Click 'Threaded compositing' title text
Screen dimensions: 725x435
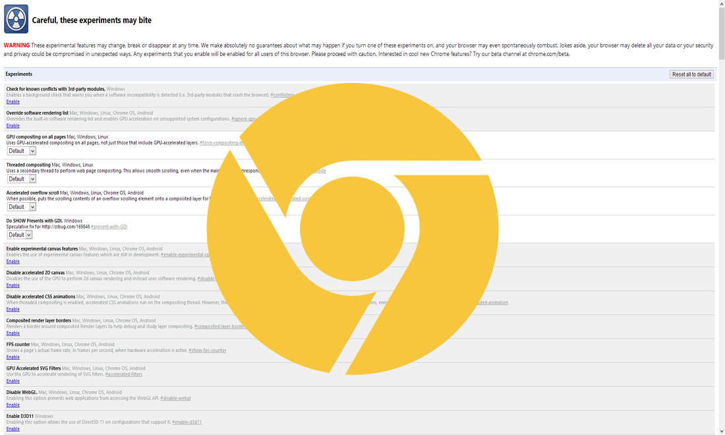click(x=28, y=165)
